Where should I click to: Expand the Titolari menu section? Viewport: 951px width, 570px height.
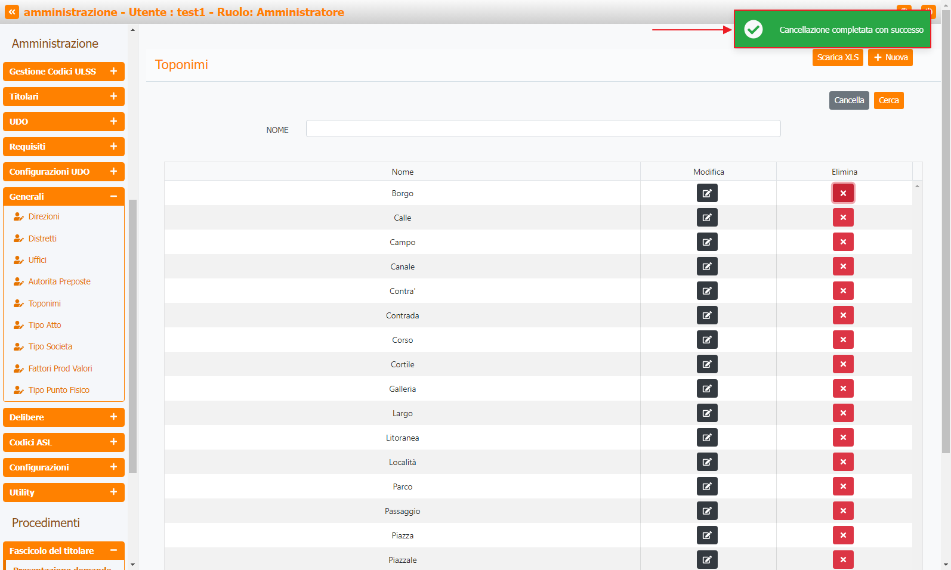tap(64, 97)
